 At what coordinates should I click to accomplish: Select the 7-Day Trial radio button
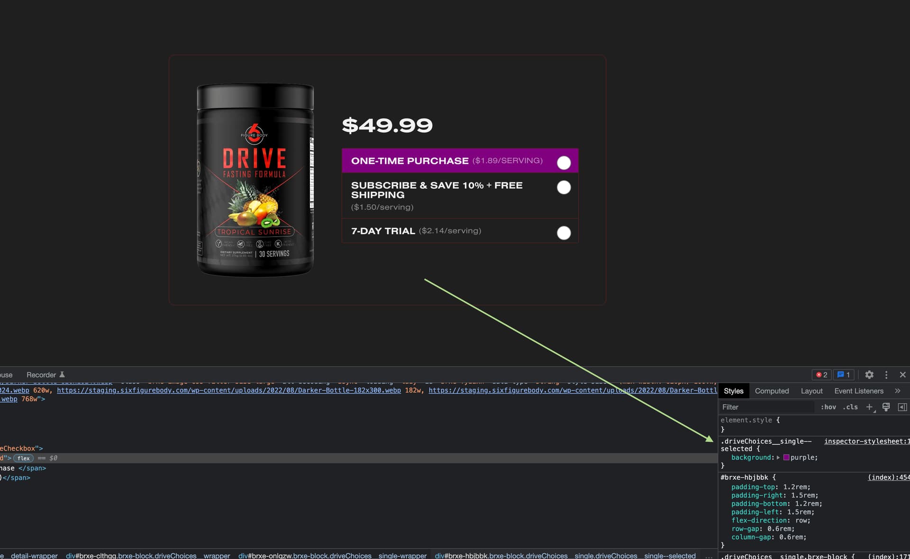[x=564, y=233]
